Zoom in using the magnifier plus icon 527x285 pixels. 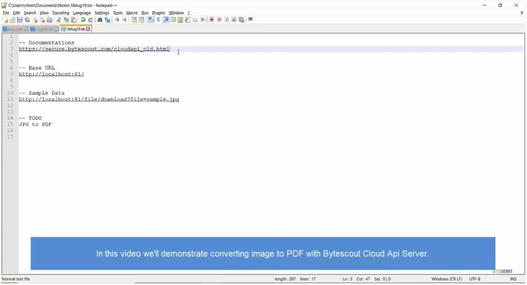116,20
